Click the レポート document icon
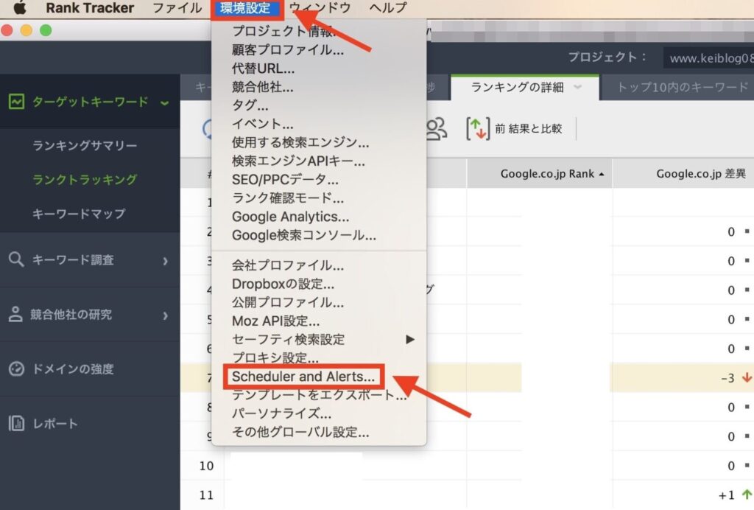The height and width of the screenshot is (510, 754). pyautogui.click(x=16, y=423)
